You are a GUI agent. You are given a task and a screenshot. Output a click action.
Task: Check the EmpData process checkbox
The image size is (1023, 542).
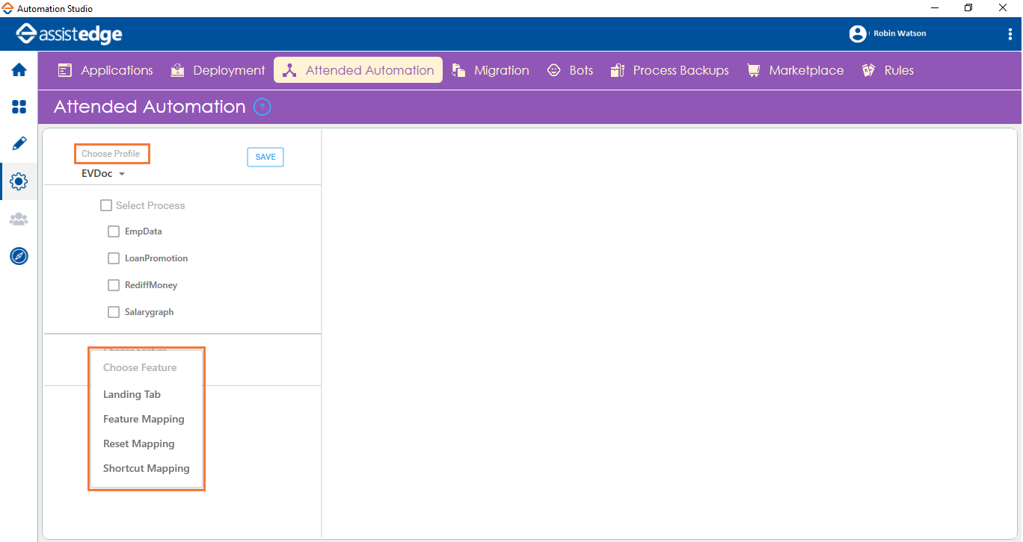pyautogui.click(x=114, y=231)
